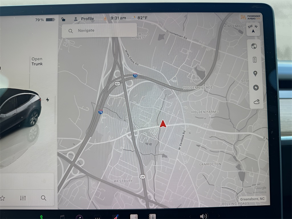Tap the compass orientation button
Screen dimensions: 292x219
point(253,29)
